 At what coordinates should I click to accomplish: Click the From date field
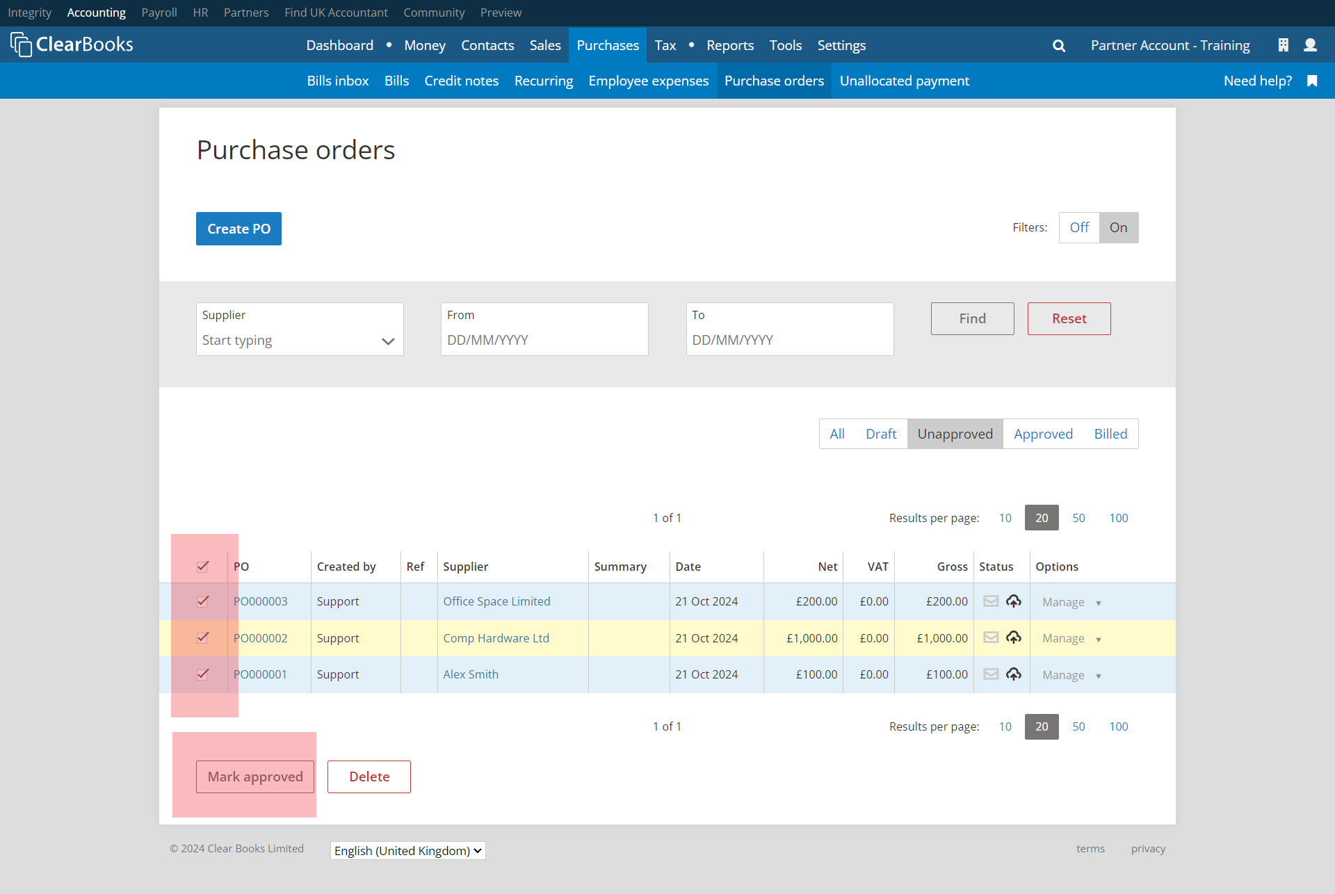(544, 340)
